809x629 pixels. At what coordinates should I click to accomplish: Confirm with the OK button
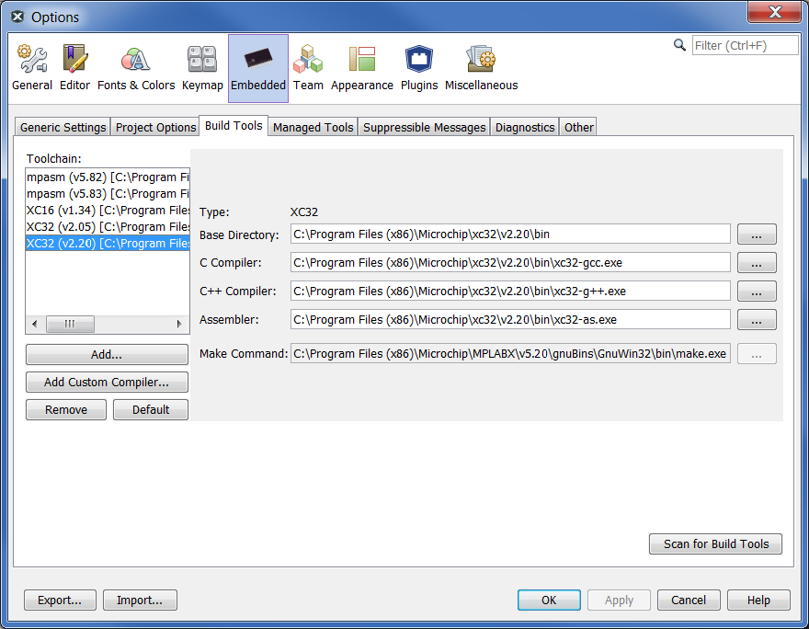pos(549,600)
